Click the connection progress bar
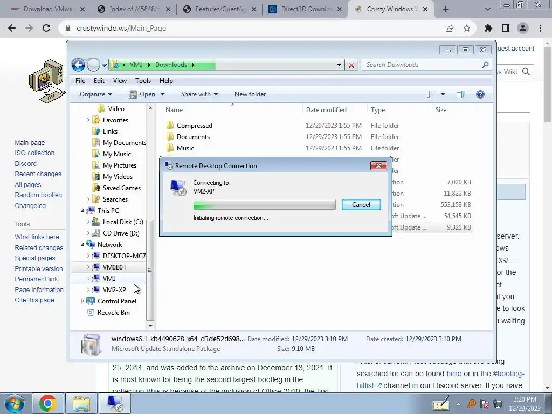 (x=264, y=204)
